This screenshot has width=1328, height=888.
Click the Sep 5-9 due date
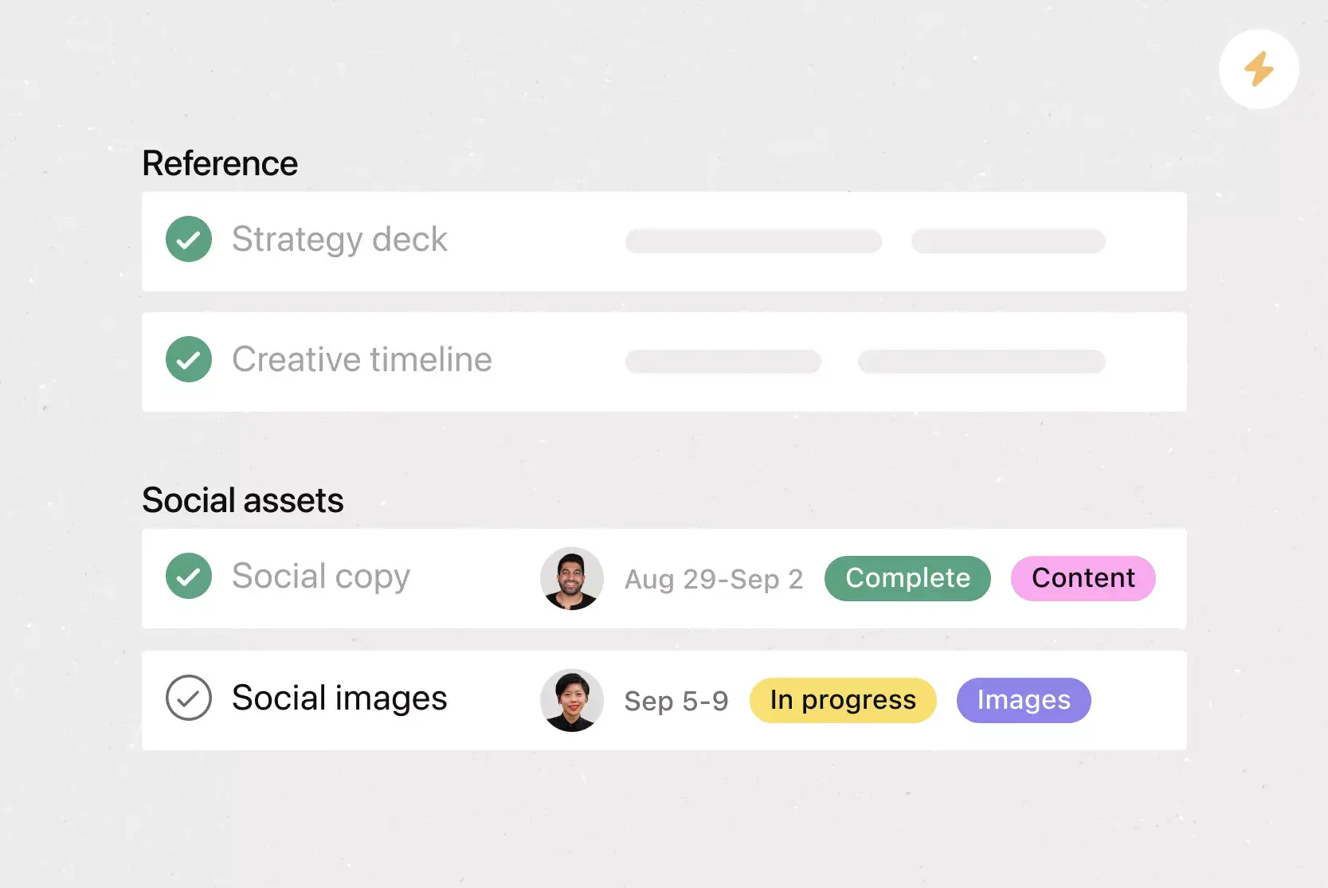(676, 701)
